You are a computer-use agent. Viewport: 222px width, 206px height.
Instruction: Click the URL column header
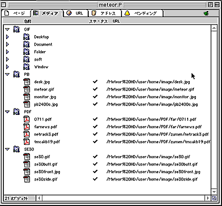pos(116,21)
